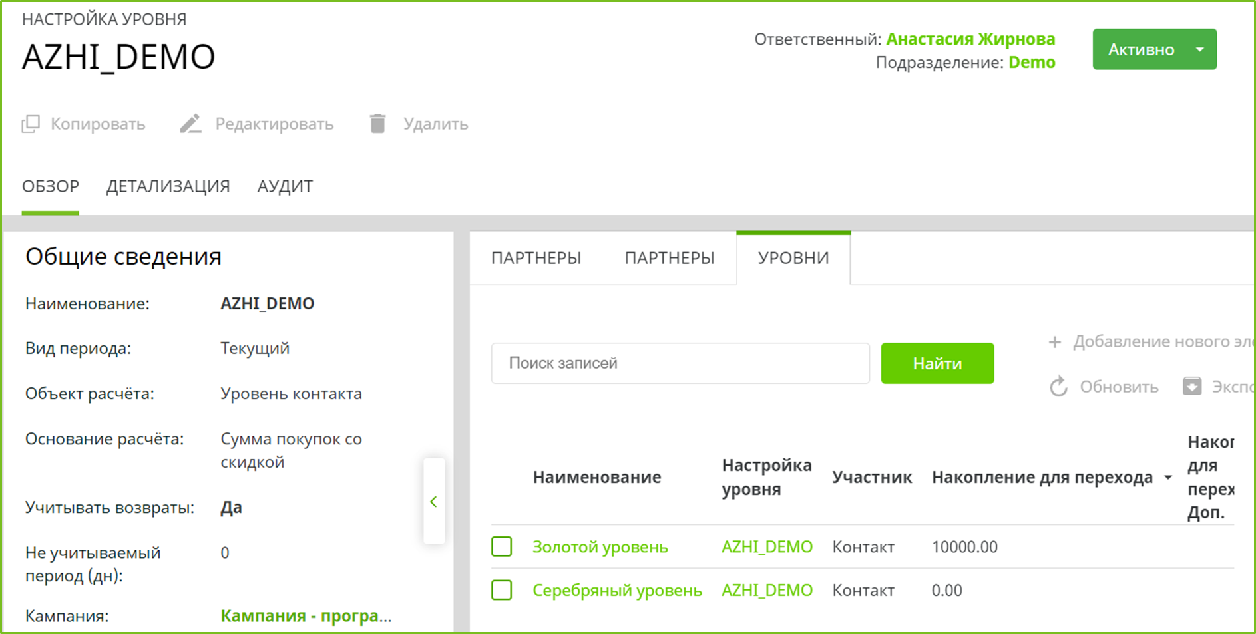Click the trash bin Delete icon

pyautogui.click(x=377, y=124)
